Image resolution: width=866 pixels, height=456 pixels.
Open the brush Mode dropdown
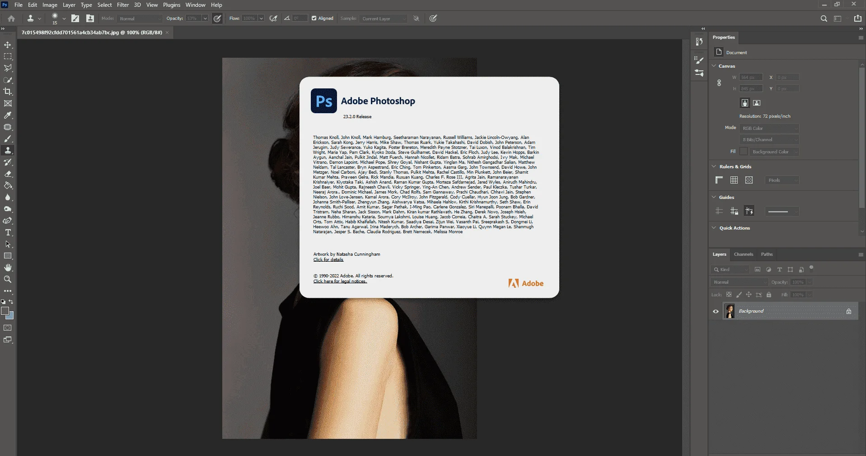pos(140,18)
